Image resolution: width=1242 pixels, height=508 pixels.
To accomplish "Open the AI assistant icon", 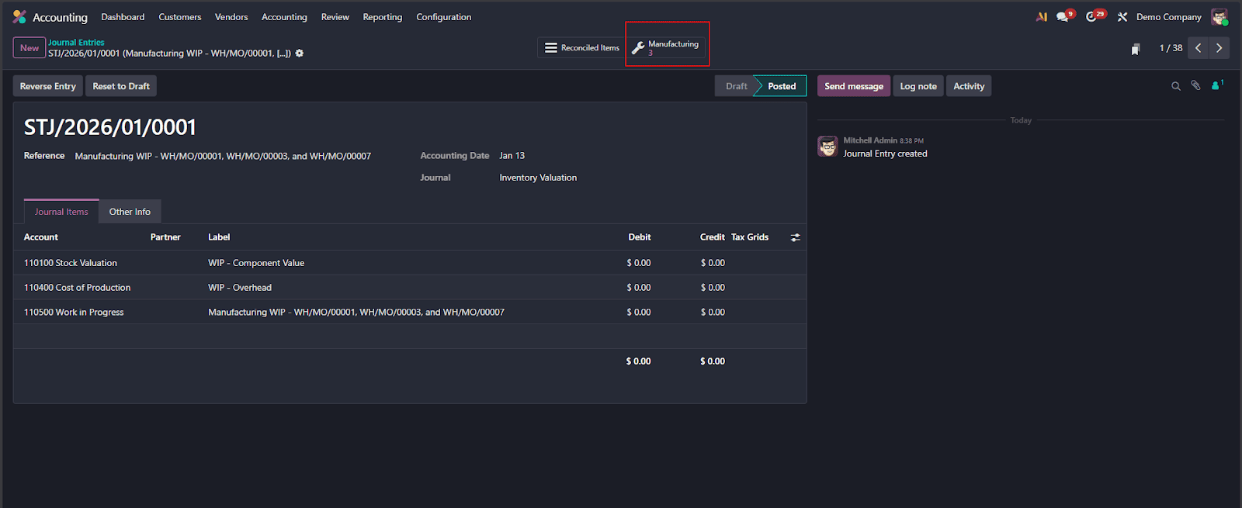I will coord(1042,16).
